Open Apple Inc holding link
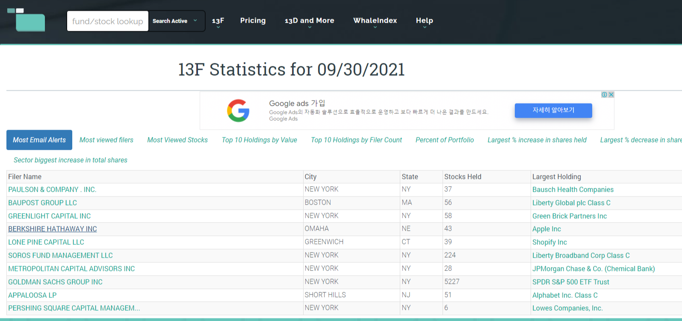Viewport: 682px width, 321px height. [546, 229]
